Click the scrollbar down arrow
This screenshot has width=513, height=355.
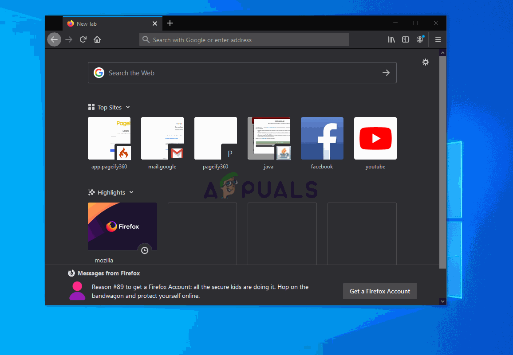point(442,301)
